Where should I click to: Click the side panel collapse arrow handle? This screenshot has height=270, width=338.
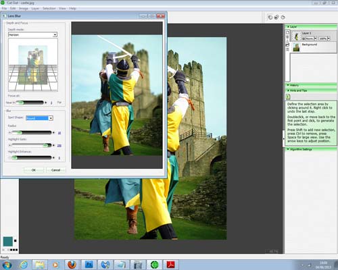pyautogui.click(x=284, y=139)
